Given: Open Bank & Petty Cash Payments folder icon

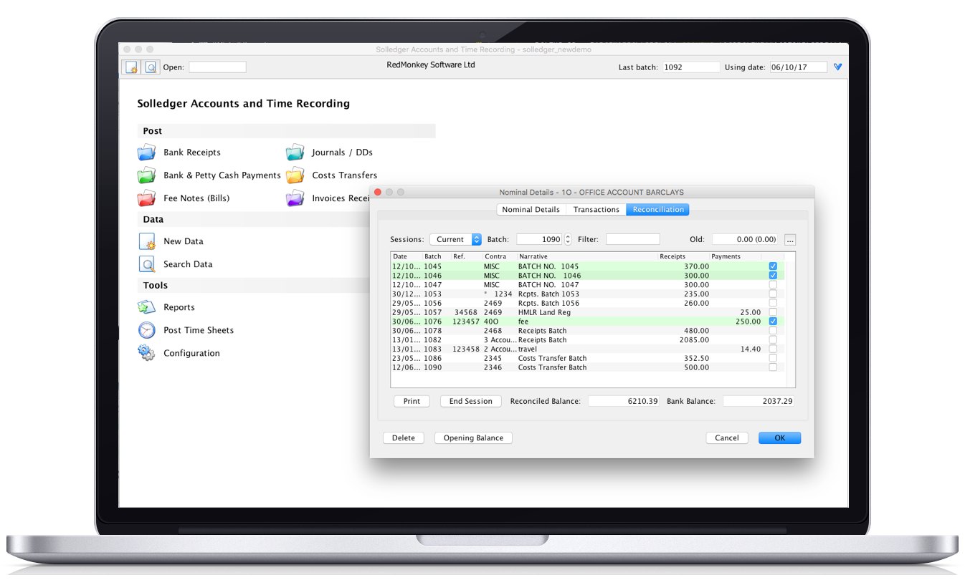Looking at the screenshot, I should [x=146, y=175].
